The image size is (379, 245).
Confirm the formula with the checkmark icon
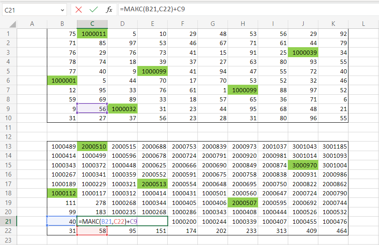(x=94, y=10)
